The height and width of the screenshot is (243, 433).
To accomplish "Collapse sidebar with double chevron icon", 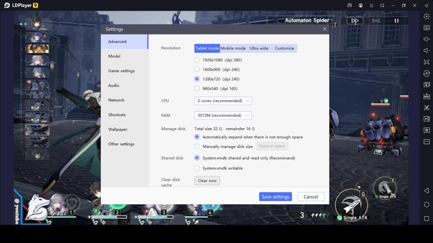I will click(426, 5).
